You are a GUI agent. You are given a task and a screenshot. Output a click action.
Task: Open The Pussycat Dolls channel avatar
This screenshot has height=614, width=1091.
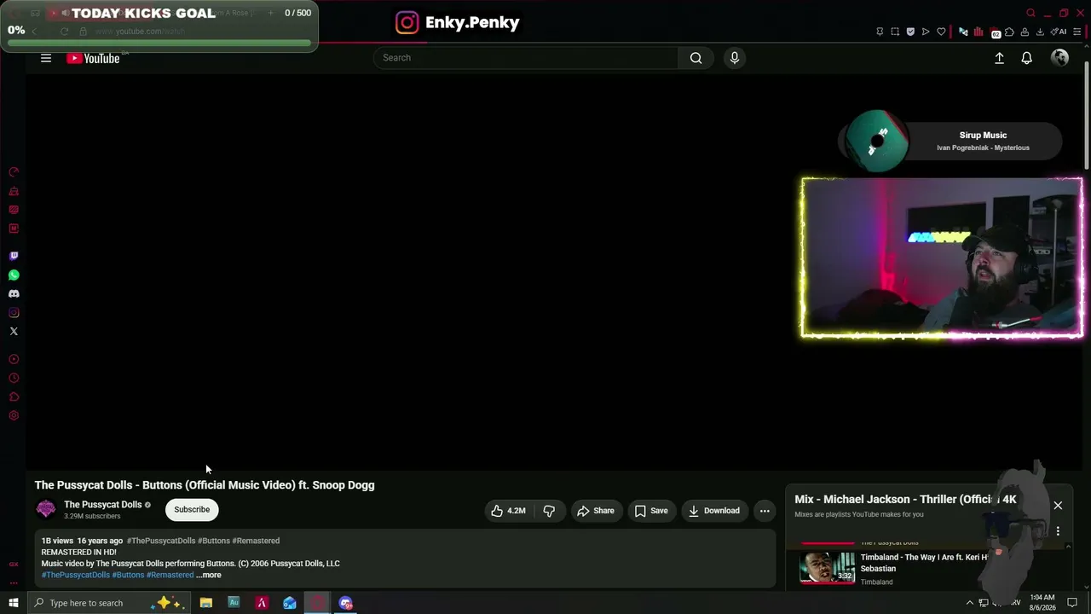[46, 510]
